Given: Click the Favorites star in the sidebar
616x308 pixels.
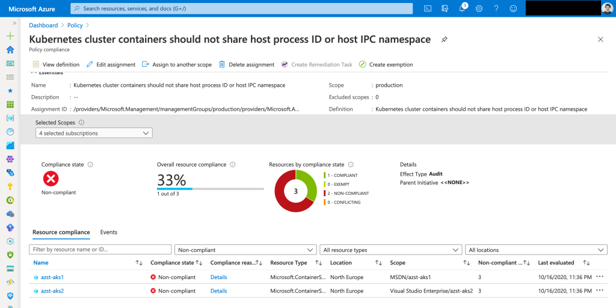Looking at the screenshot, I should [x=10, y=90].
